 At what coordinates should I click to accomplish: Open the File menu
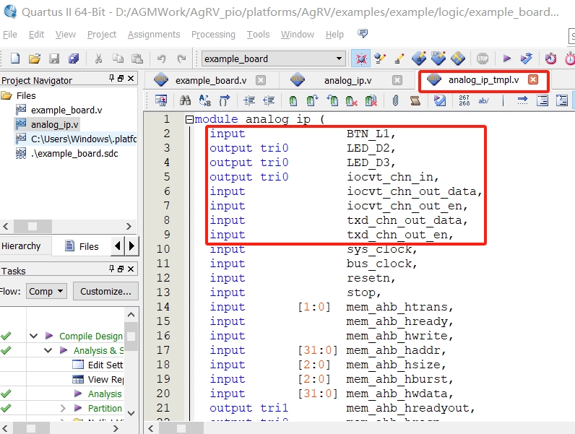tap(10, 35)
